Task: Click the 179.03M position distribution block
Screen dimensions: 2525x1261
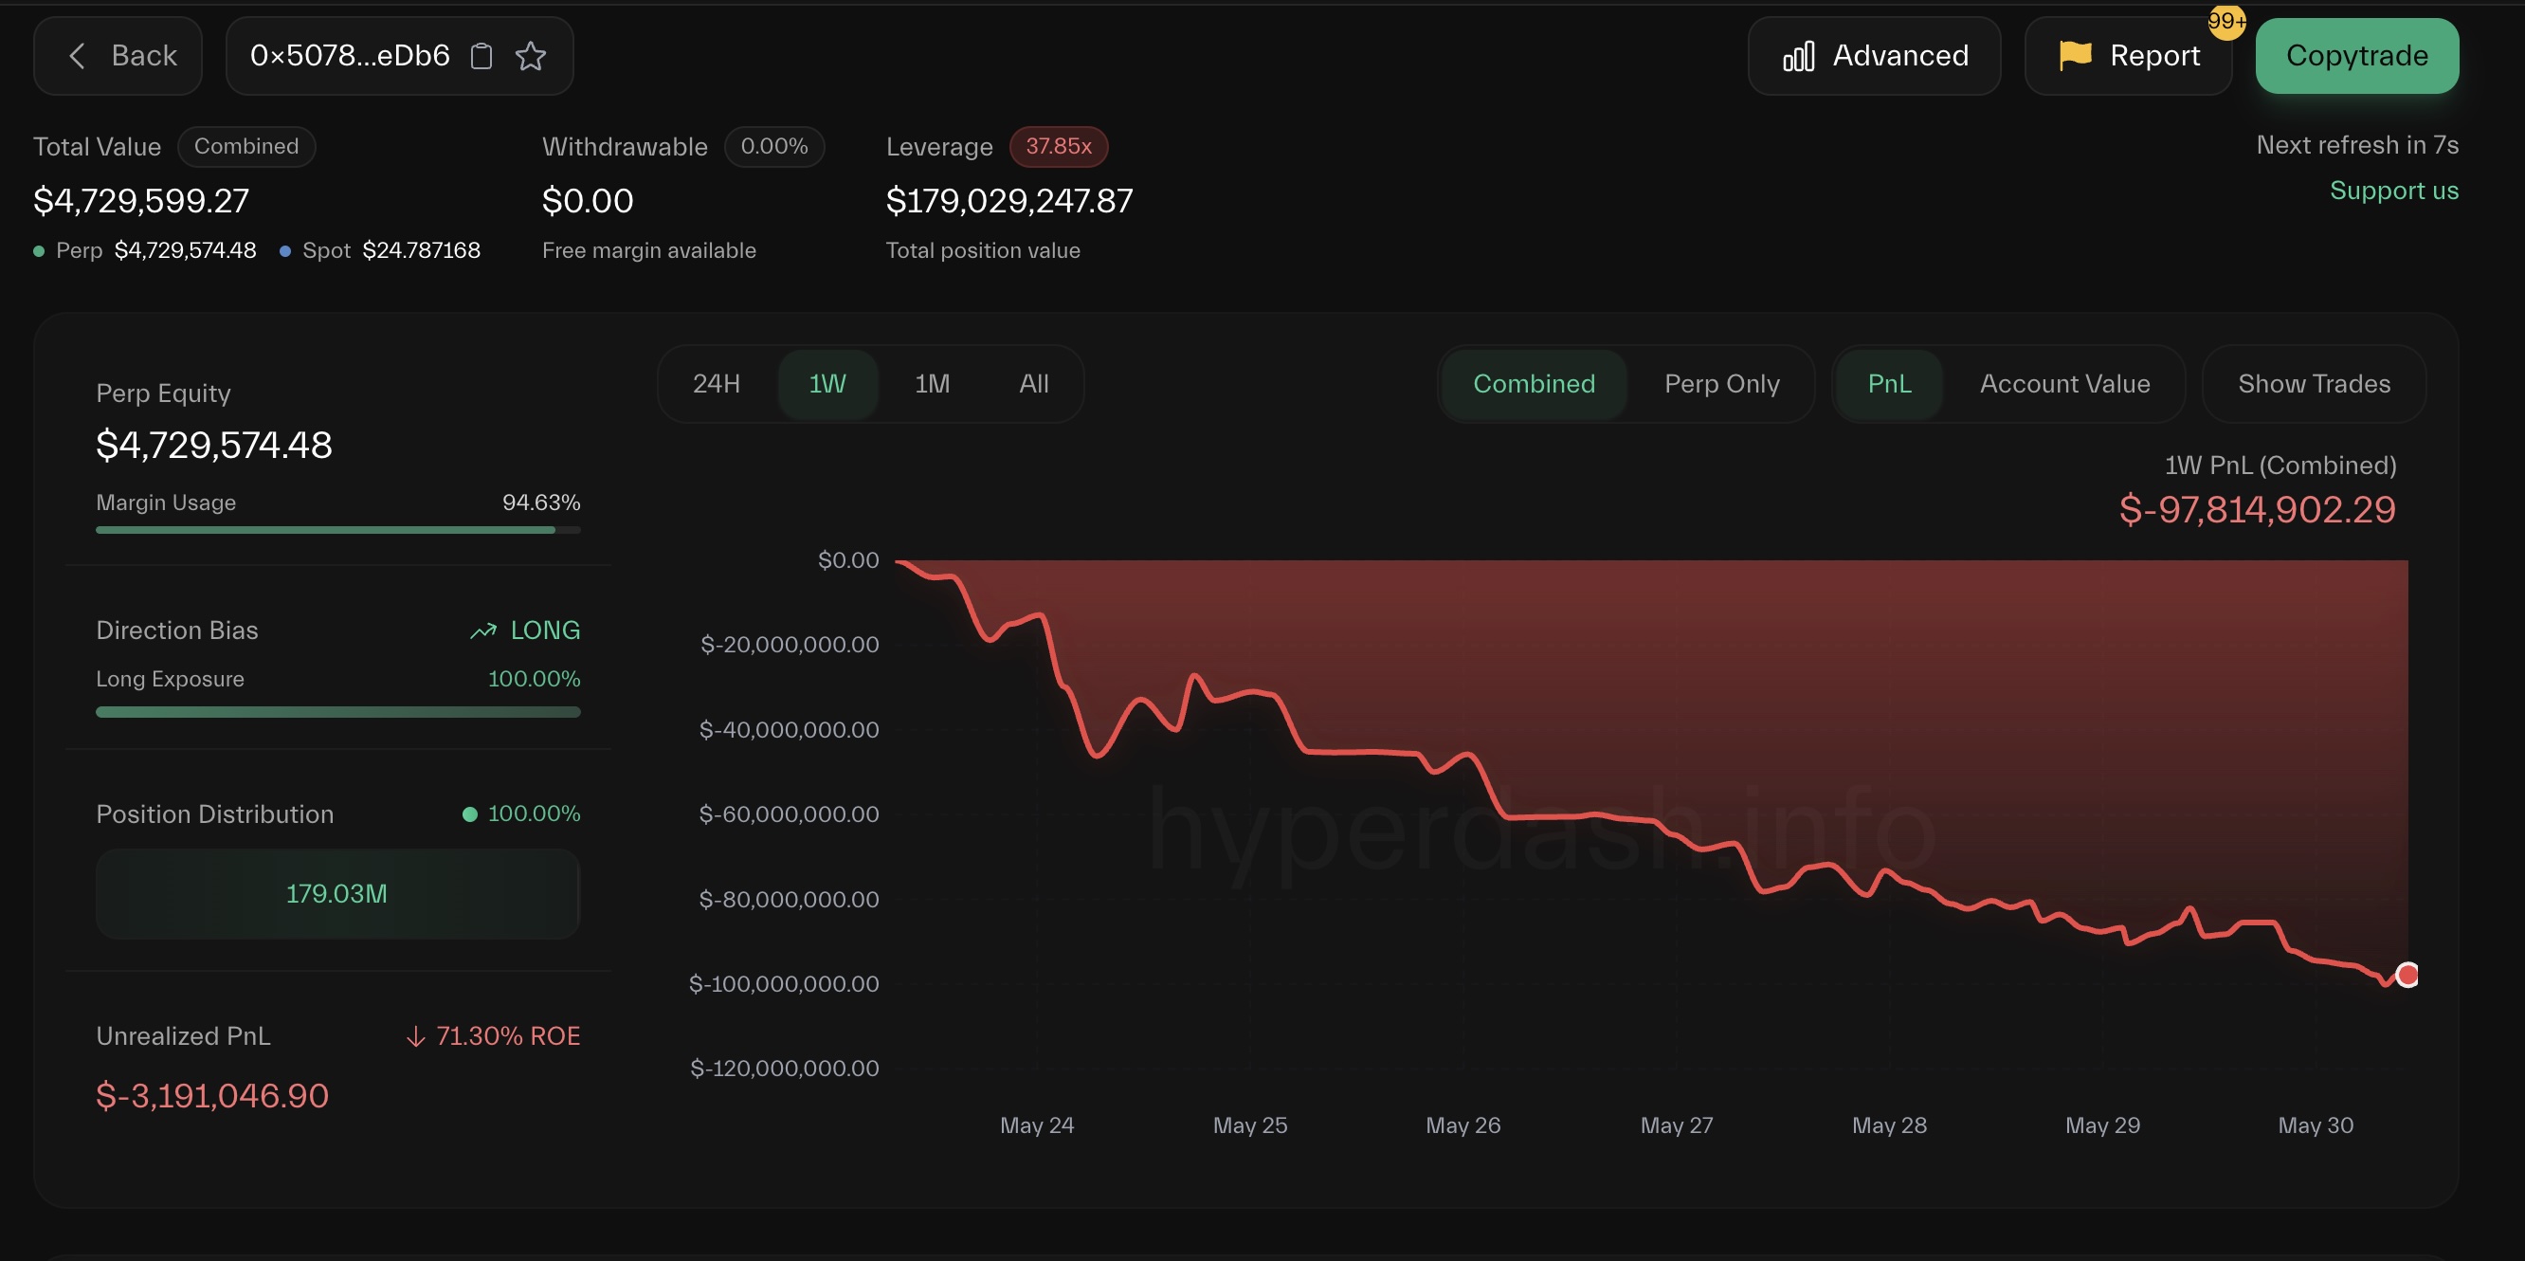Action: pyautogui.click(x=337, y=893)
